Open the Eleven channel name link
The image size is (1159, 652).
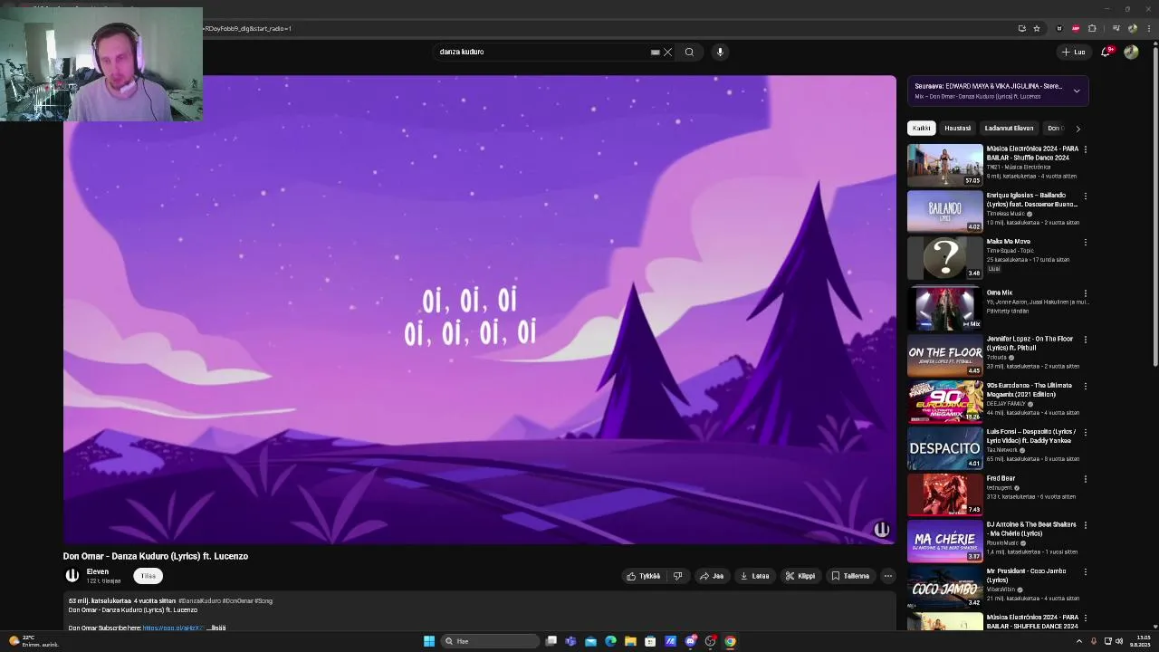[97, 571]
